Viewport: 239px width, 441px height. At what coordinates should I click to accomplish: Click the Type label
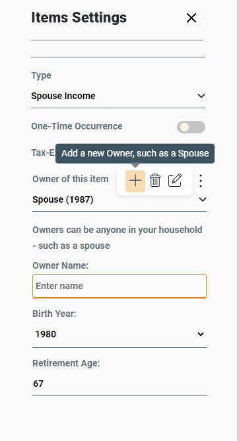tap(42, 76)
